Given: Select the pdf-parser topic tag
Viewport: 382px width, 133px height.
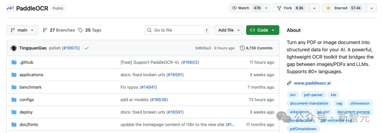Looking at the screenshot, I should [x=313, y=95].
